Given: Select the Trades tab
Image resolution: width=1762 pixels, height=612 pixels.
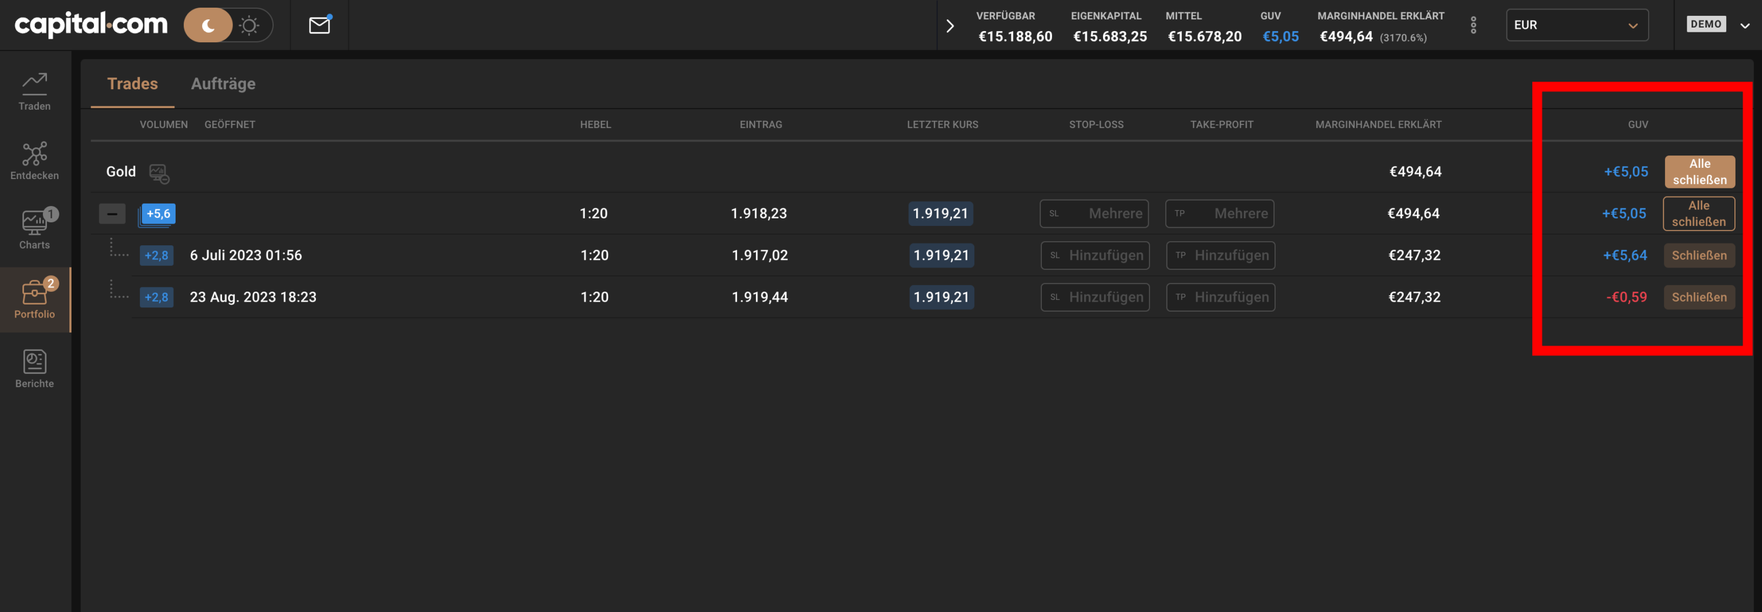Looking at the screenshot, I should tap(132, 83).
